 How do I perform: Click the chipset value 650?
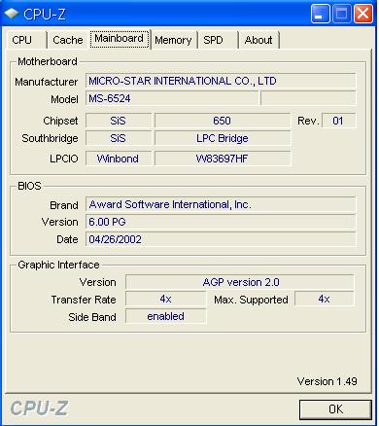pos(223,121)
